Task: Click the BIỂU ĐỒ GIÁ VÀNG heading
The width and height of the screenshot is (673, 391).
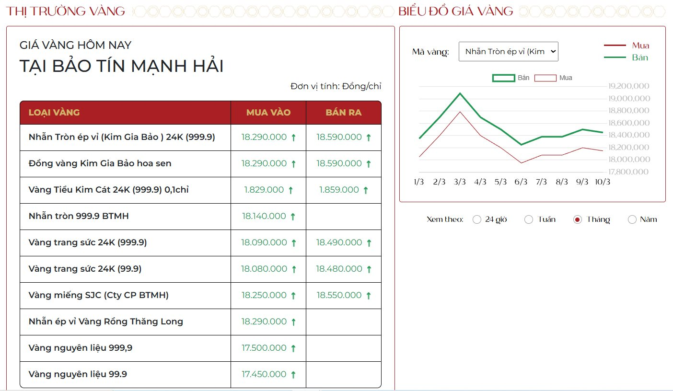Action: (x=455, y=11)
